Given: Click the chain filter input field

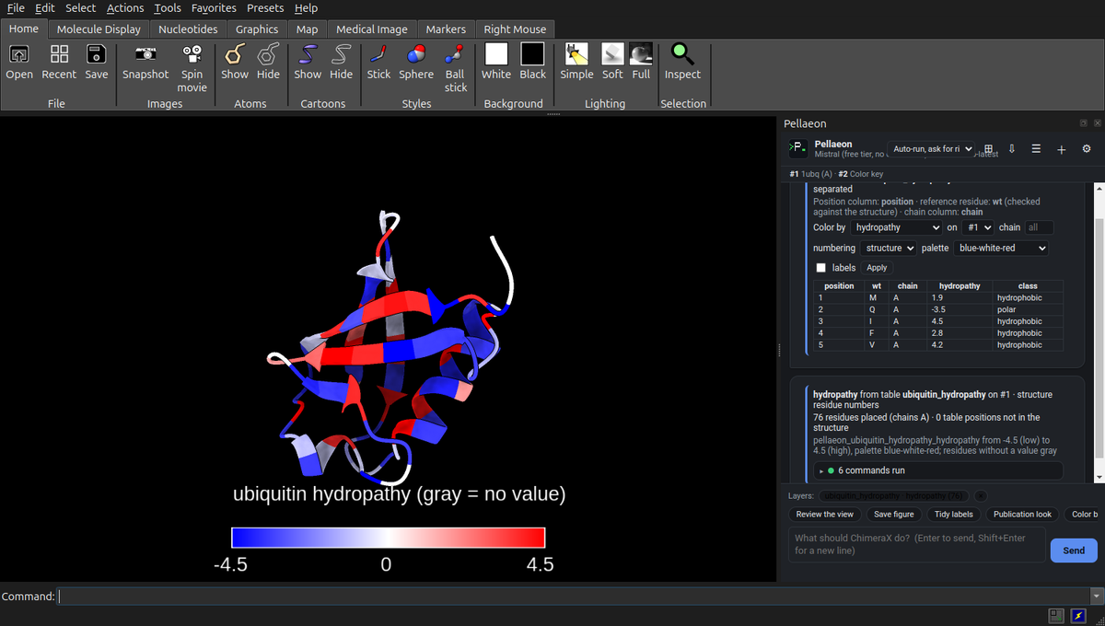Looking at the screenshot, I should point(1040,227).
